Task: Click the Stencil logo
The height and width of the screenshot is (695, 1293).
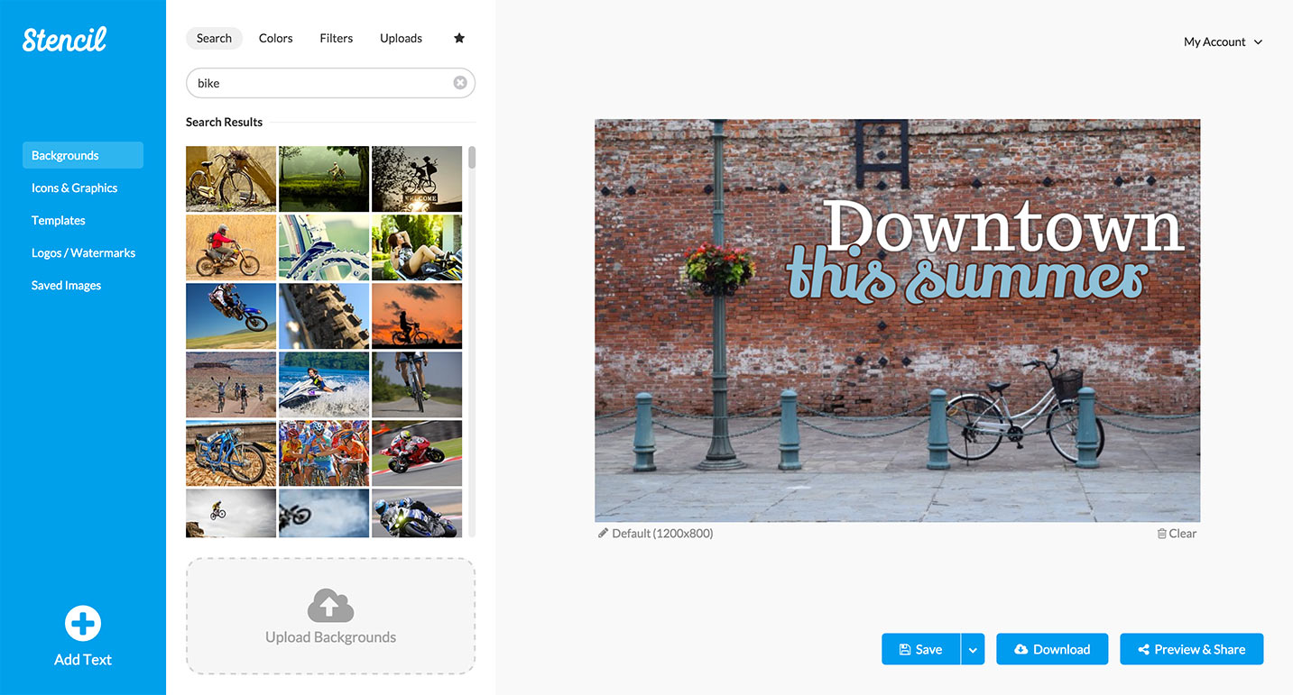Action: click(63, 39)
